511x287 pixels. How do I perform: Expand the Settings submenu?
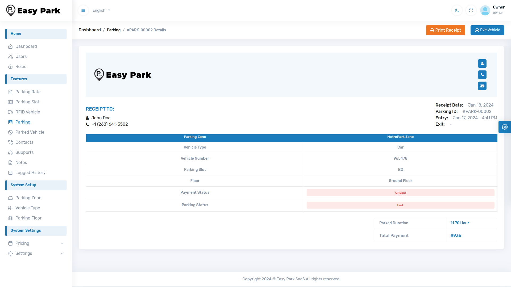tap(36, 253)
